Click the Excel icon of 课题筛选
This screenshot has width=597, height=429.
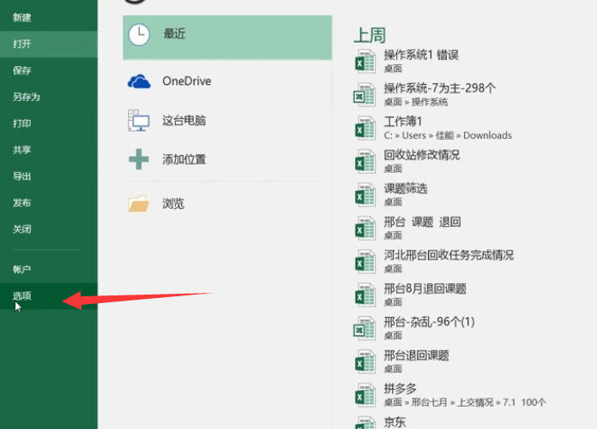[365, 195]
